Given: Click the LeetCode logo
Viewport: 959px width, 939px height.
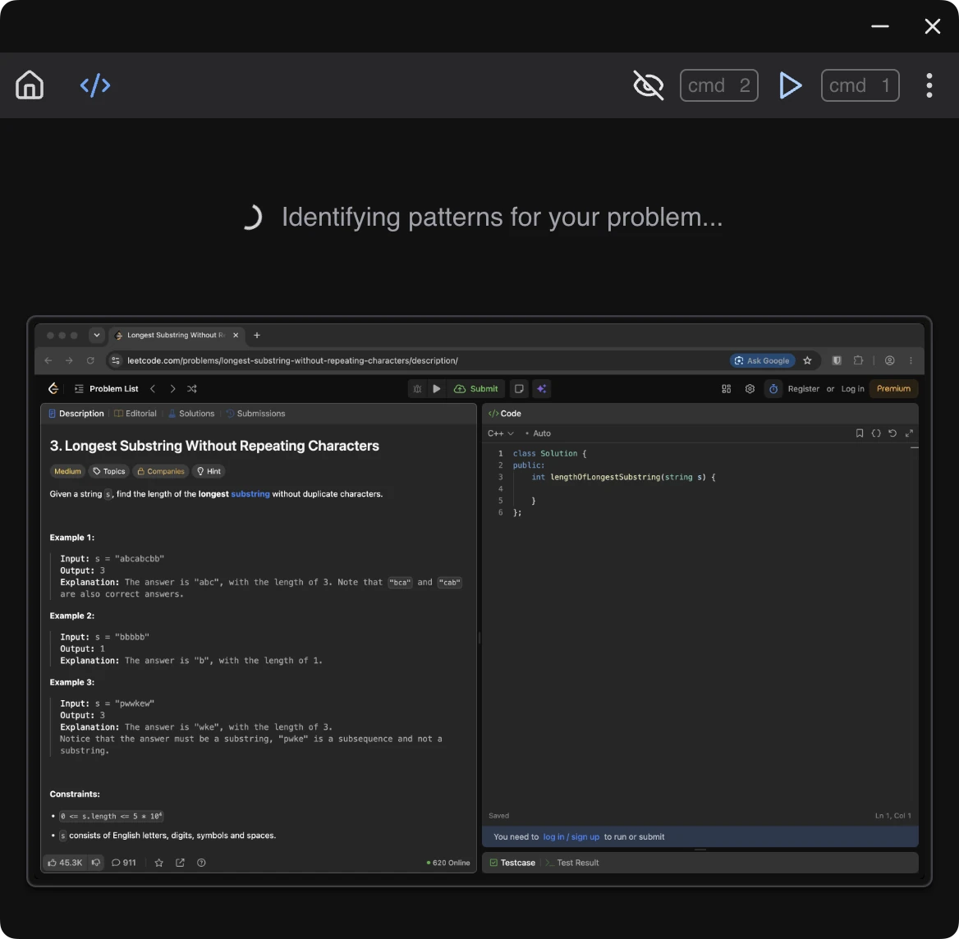Looking at the screenshot, I should click(53, 389).
